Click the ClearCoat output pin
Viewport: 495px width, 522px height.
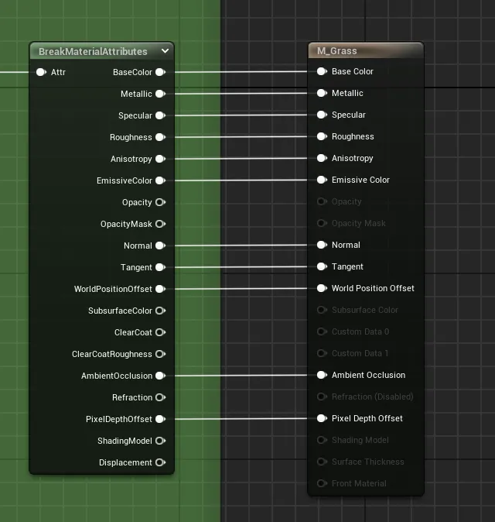[x=161, y=332]
